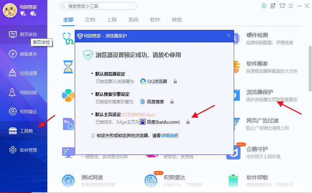Screen dimensions: 312x193
Task: Click the second badge icon under 电脑管家
Action: point(33,14)
